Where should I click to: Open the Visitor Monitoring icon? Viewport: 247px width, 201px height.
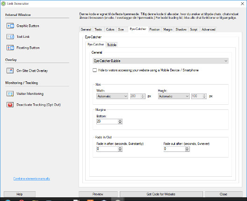point(10,93)
